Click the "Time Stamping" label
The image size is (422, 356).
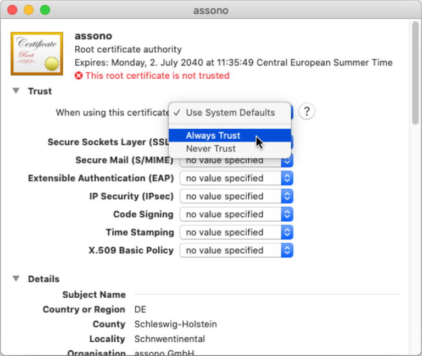140,232
